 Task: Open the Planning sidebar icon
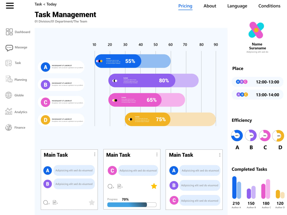tap(9, 79)
